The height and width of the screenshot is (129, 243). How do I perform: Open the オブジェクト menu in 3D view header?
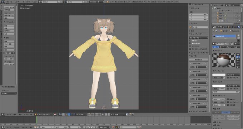28,114
